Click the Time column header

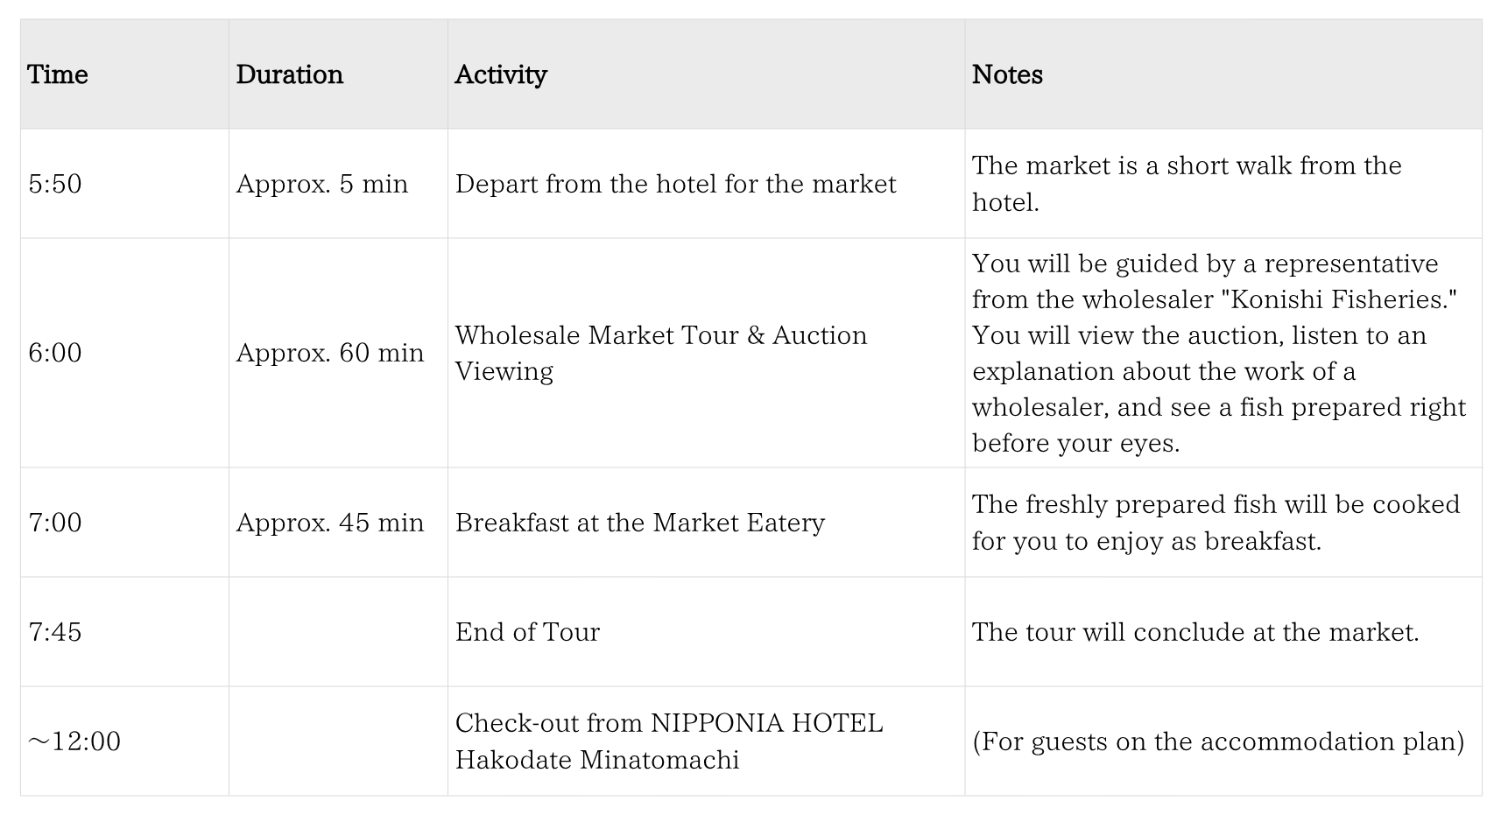coord(58,74)
